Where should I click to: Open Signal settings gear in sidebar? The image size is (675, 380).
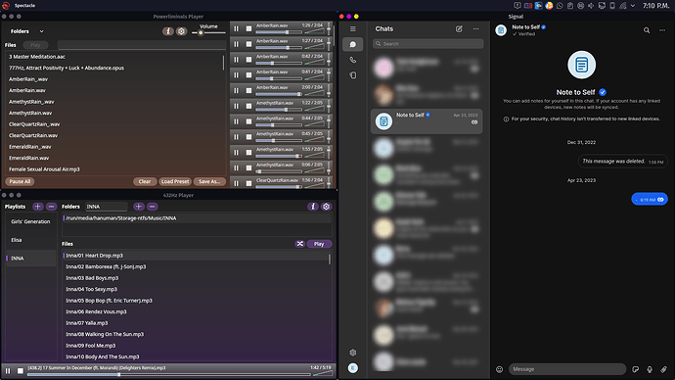click(353, 353)
